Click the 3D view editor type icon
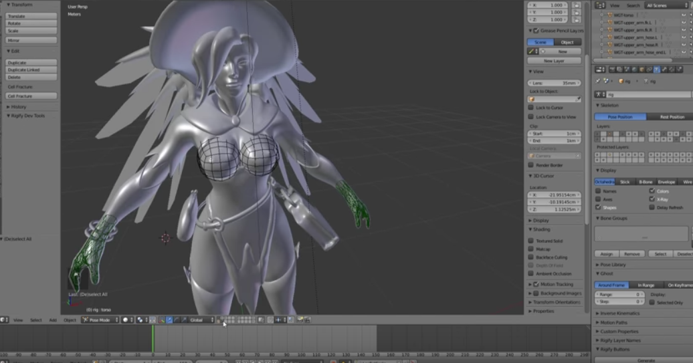This screenshot has height=363, width=693. click(5, 320)
